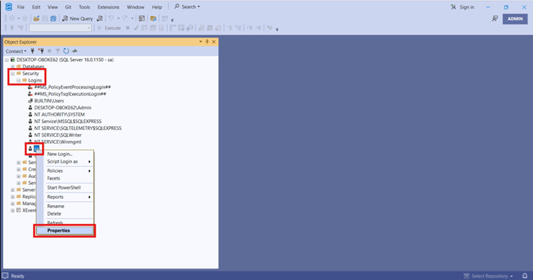Collapse the Logins folder node

click(18, 80)
